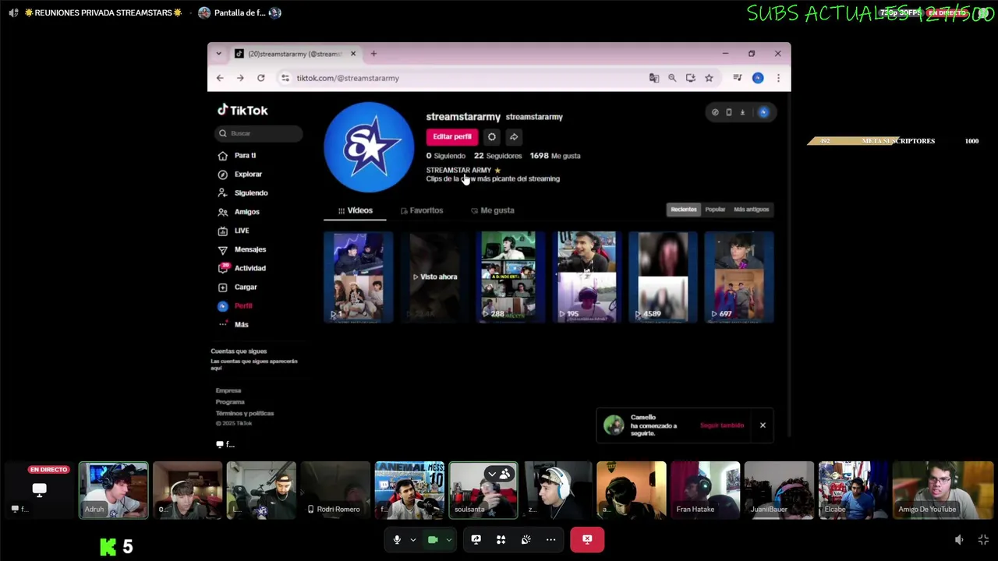Select the Popular sort option
998x561 pixels.
tap(715, 210)
